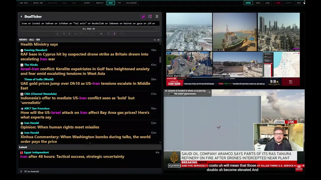The height and width of the screenshot is (180, 321).
Task: Click the EXIT button
Action: [x=299, y=3]
